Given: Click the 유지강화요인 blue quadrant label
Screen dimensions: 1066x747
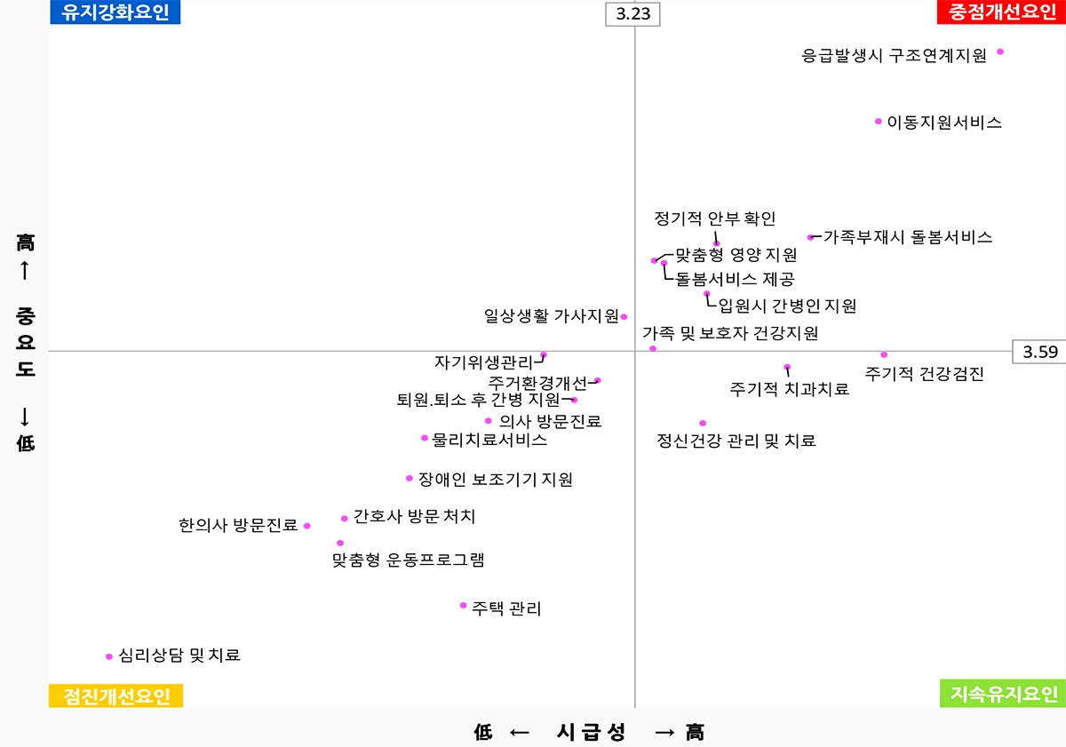Looking at the screenshot, I should (x=115, y=12).
